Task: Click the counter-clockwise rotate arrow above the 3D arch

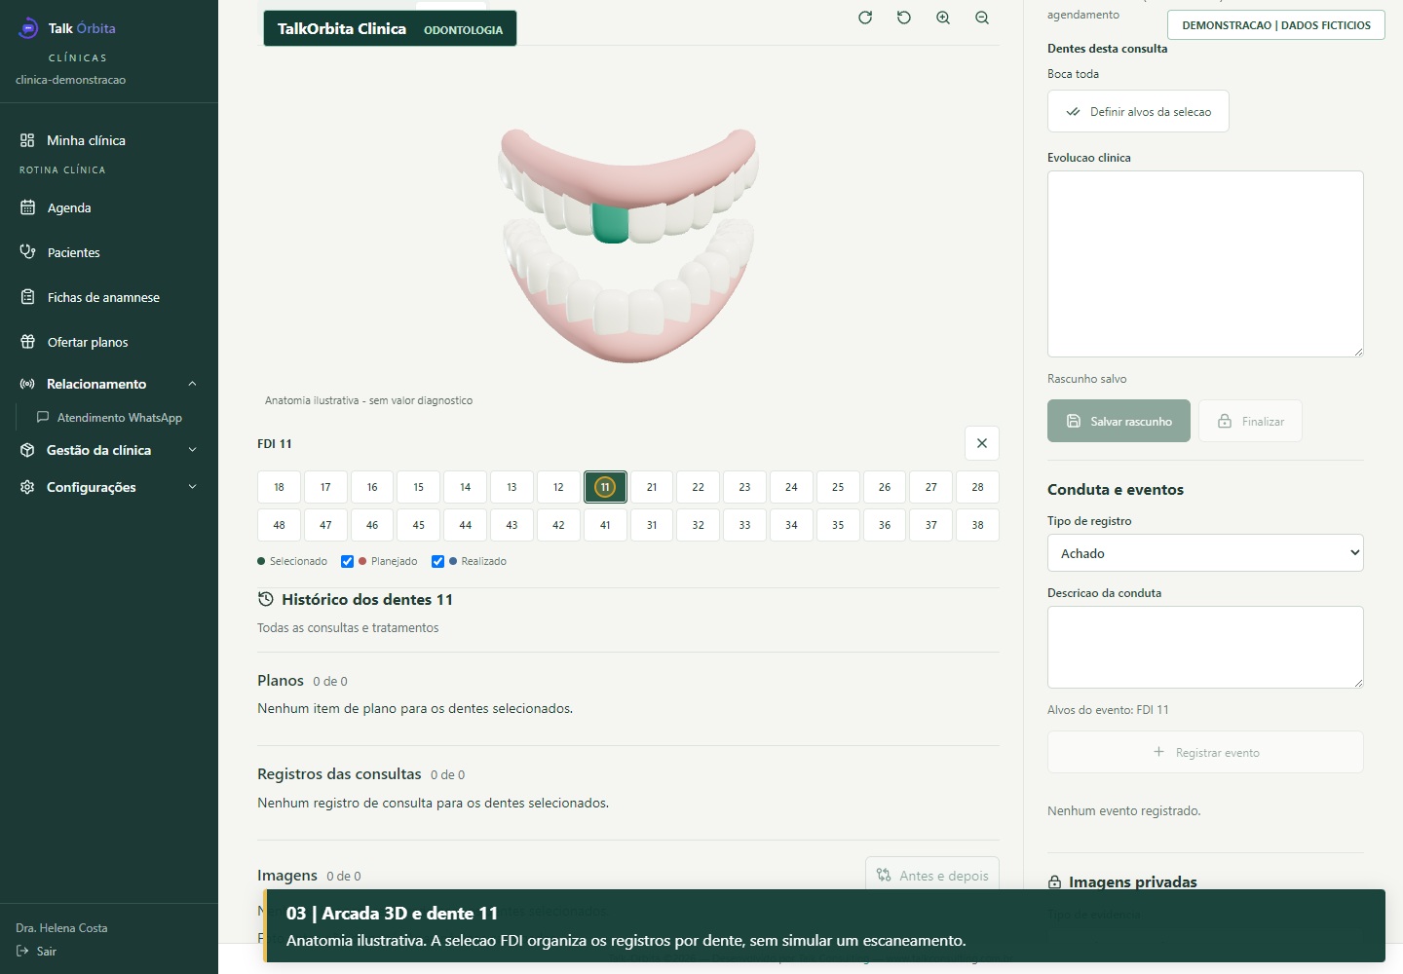Action: [x=904, y=18]
